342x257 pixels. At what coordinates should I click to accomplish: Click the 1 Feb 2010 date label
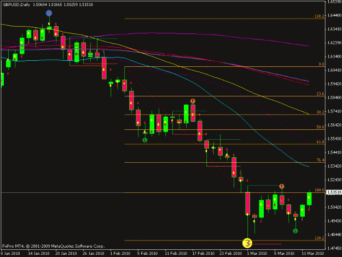pyautogui.click(x=120, y=254)
